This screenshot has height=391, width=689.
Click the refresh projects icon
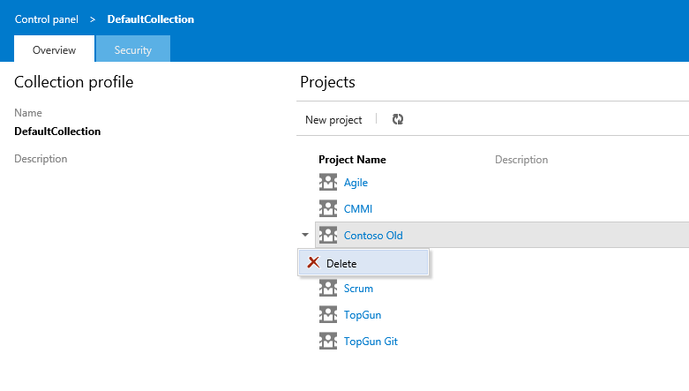398,119
